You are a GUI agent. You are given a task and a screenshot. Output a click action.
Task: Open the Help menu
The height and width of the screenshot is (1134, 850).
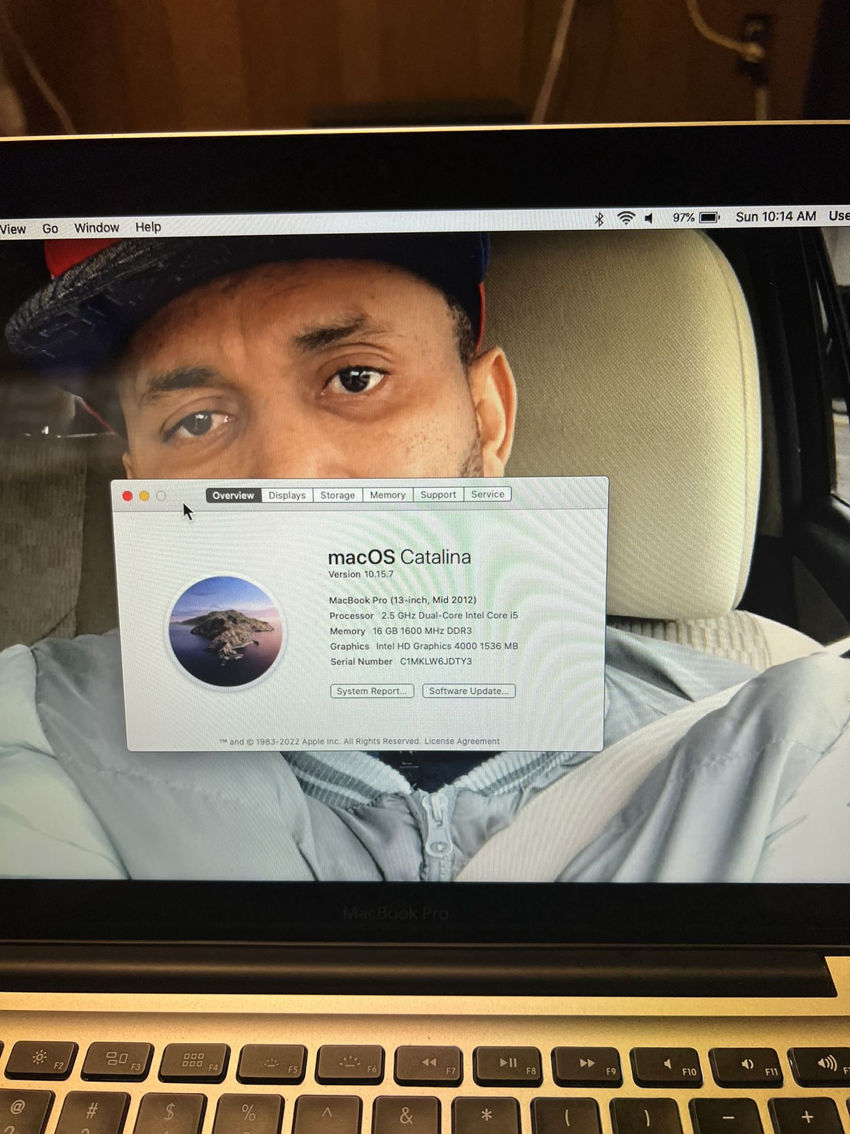148,227
